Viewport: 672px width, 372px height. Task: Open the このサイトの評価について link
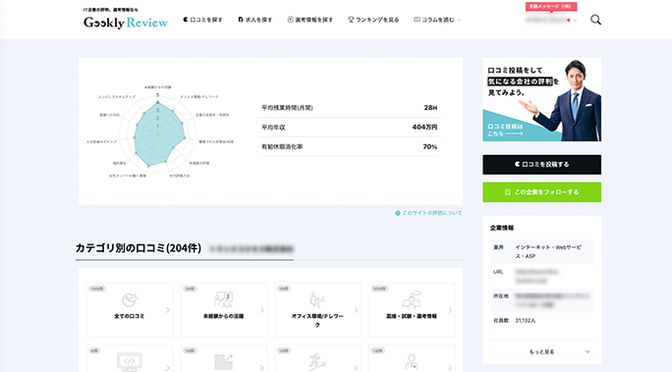tap(428, 213)
